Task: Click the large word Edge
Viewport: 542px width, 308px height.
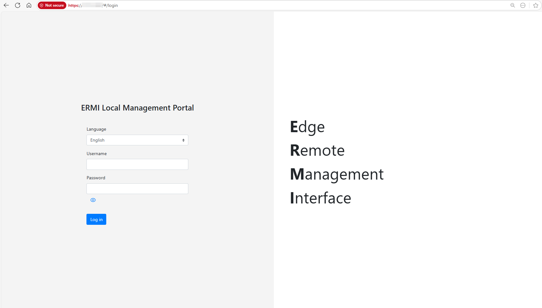Action: click(307, 127)
